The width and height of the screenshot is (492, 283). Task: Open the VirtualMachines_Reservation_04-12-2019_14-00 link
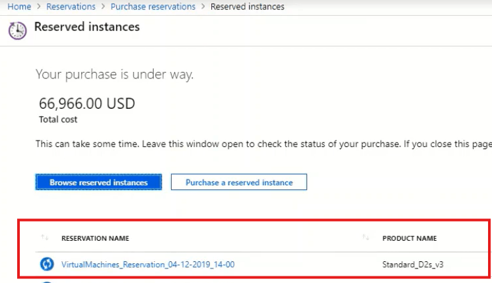pos(148,265)
